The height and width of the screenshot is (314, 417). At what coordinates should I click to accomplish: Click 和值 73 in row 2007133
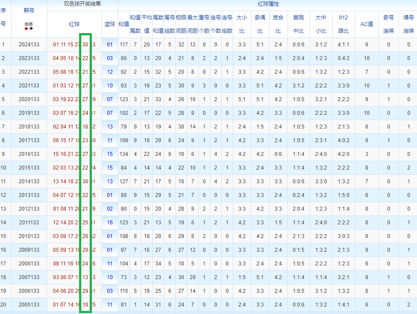point(124,277)
